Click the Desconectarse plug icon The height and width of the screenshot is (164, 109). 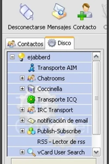(x=27, y=12)
